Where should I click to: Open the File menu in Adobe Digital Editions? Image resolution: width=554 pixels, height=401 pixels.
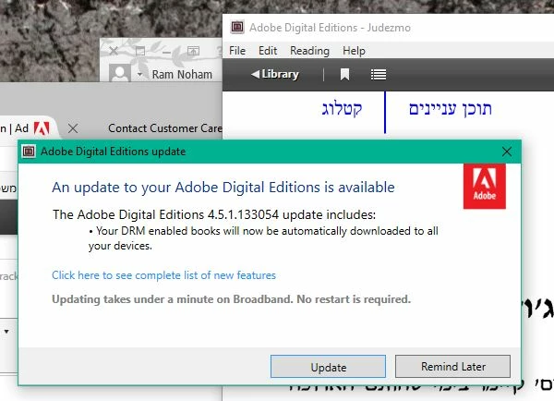coord(237,51)
